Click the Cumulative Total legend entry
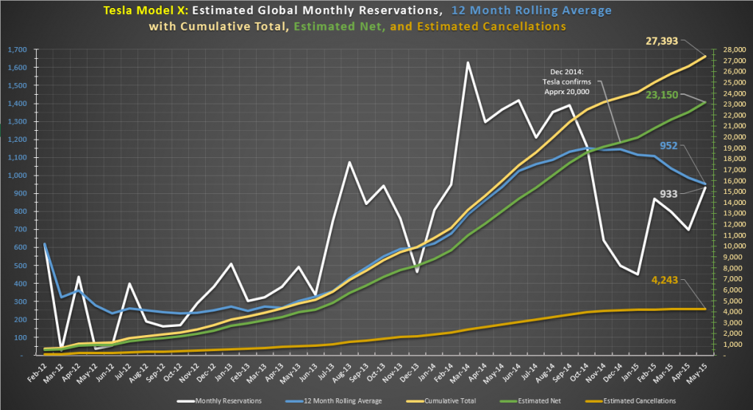Image resolution: width=753 pixels, height=410 pixels. 441,401
